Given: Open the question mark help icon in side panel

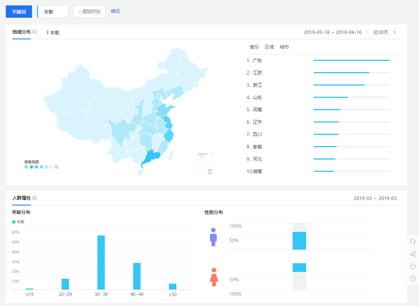Looking at the screenshot, I should point(412,279).
